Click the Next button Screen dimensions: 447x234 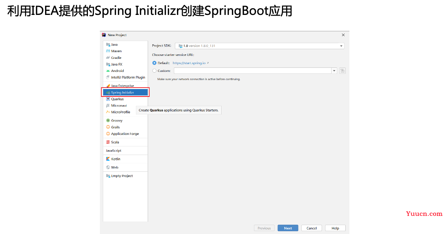pos(288,228)
